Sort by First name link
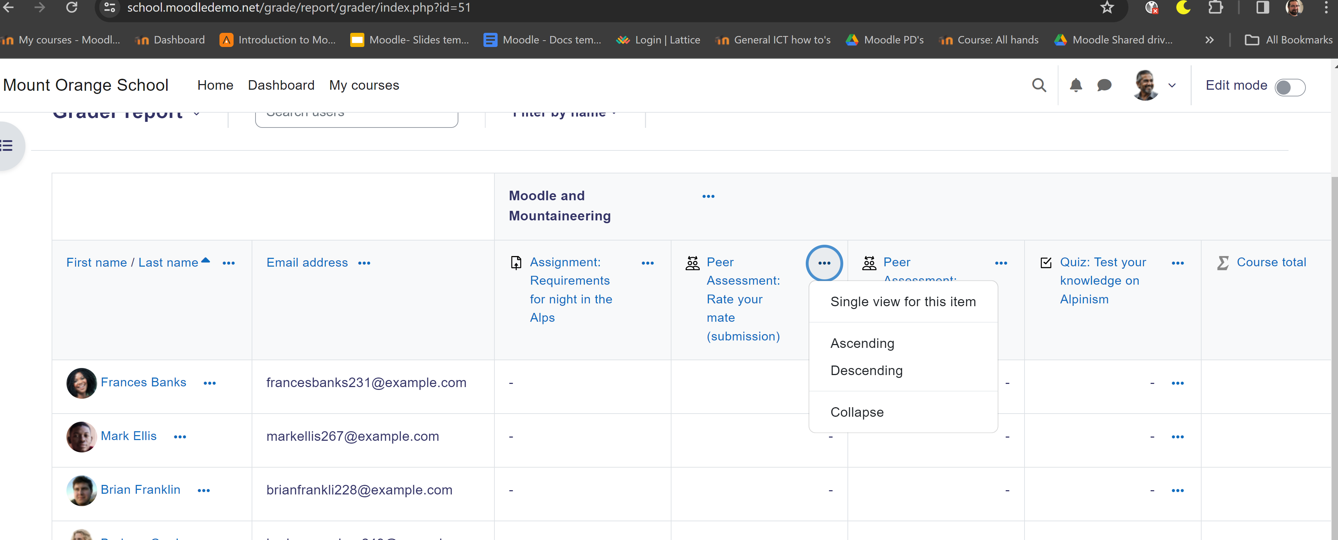1338x540 pixels. [x=96, y=263]
